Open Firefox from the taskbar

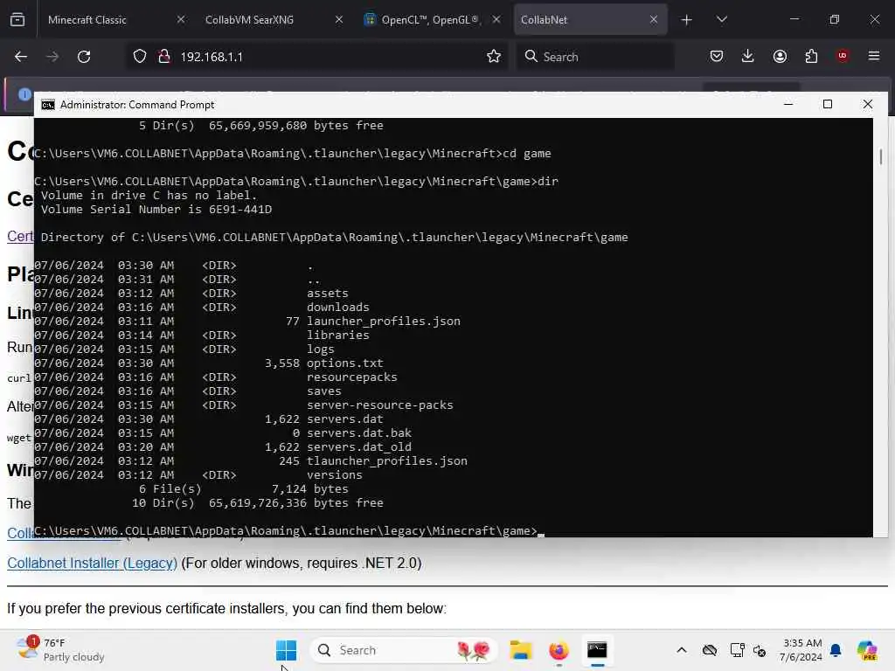point(559,650)
